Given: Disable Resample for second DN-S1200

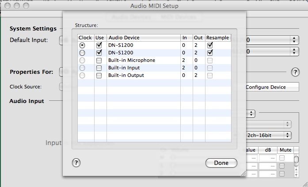Looking at the screenshot, I should tap(210, 53).
